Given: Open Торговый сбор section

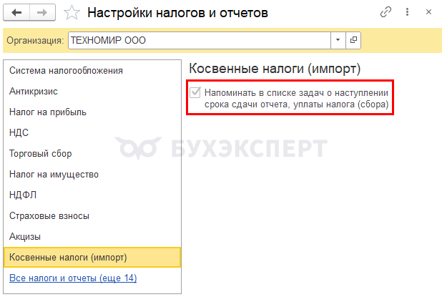Looking at the screenshot, I should (40, 154).
